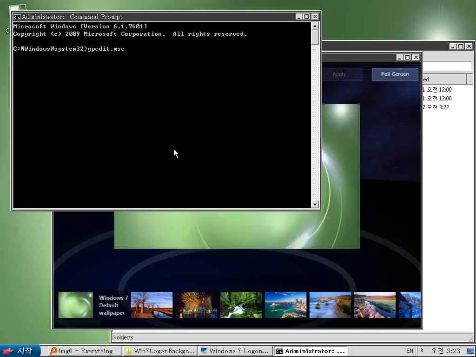Click the Full Screen button
Image resolution: width=476 pixels, height=357 pixels.
(395, 74)
